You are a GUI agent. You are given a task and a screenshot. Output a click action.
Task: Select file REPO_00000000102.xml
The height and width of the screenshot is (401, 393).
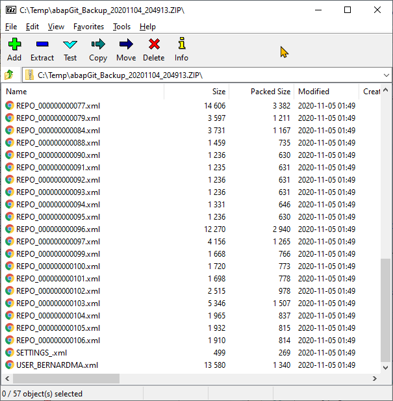[x=58, y=291]
